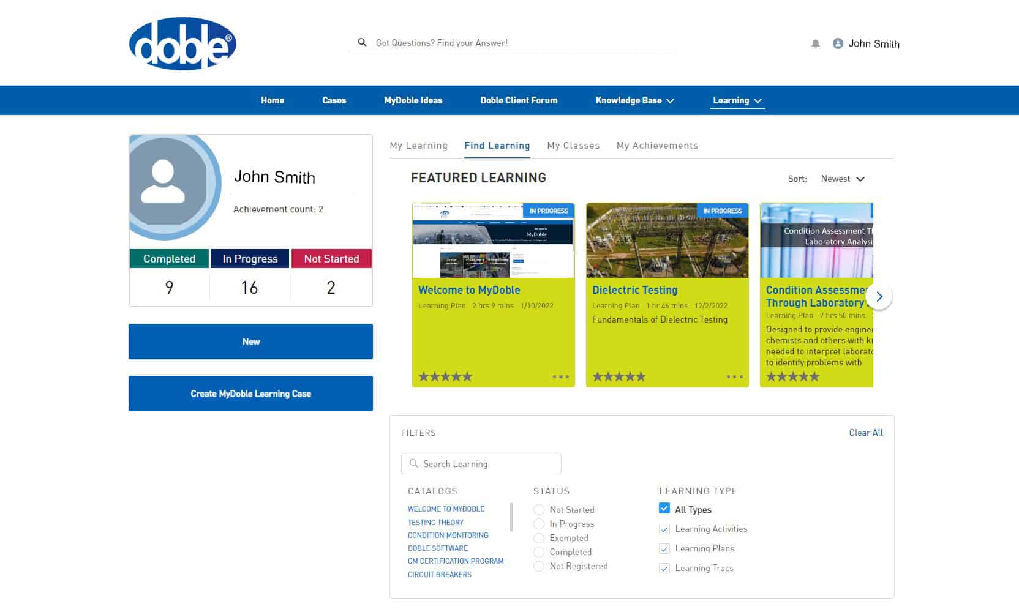Click In Progress badge on Dielectric Testing
Viewport: 1019px width, 612px height.
[723, 211]
